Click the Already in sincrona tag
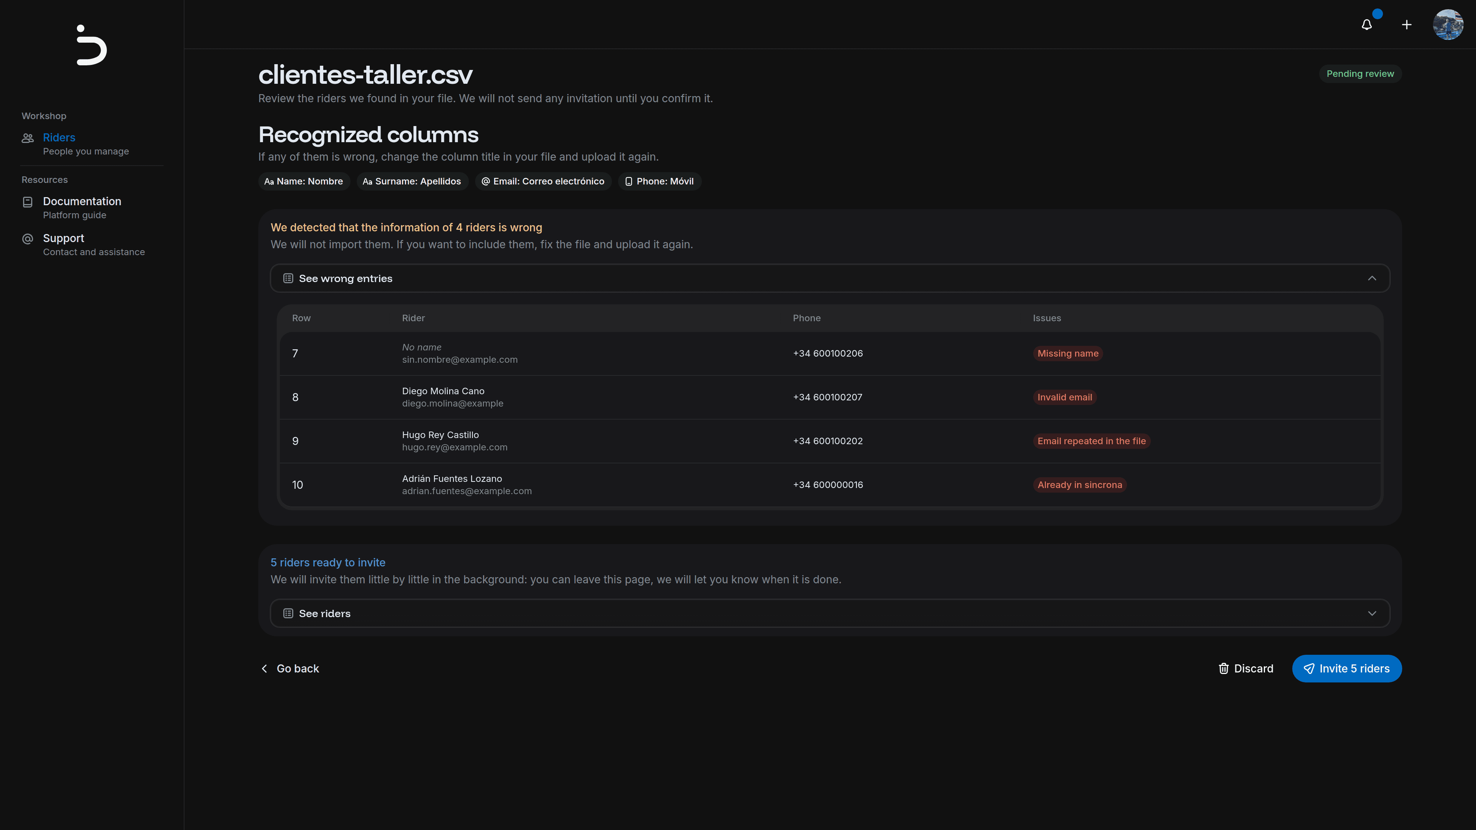The height and width of the screenshot is (830, 1476). click(x=1079, y=485)
